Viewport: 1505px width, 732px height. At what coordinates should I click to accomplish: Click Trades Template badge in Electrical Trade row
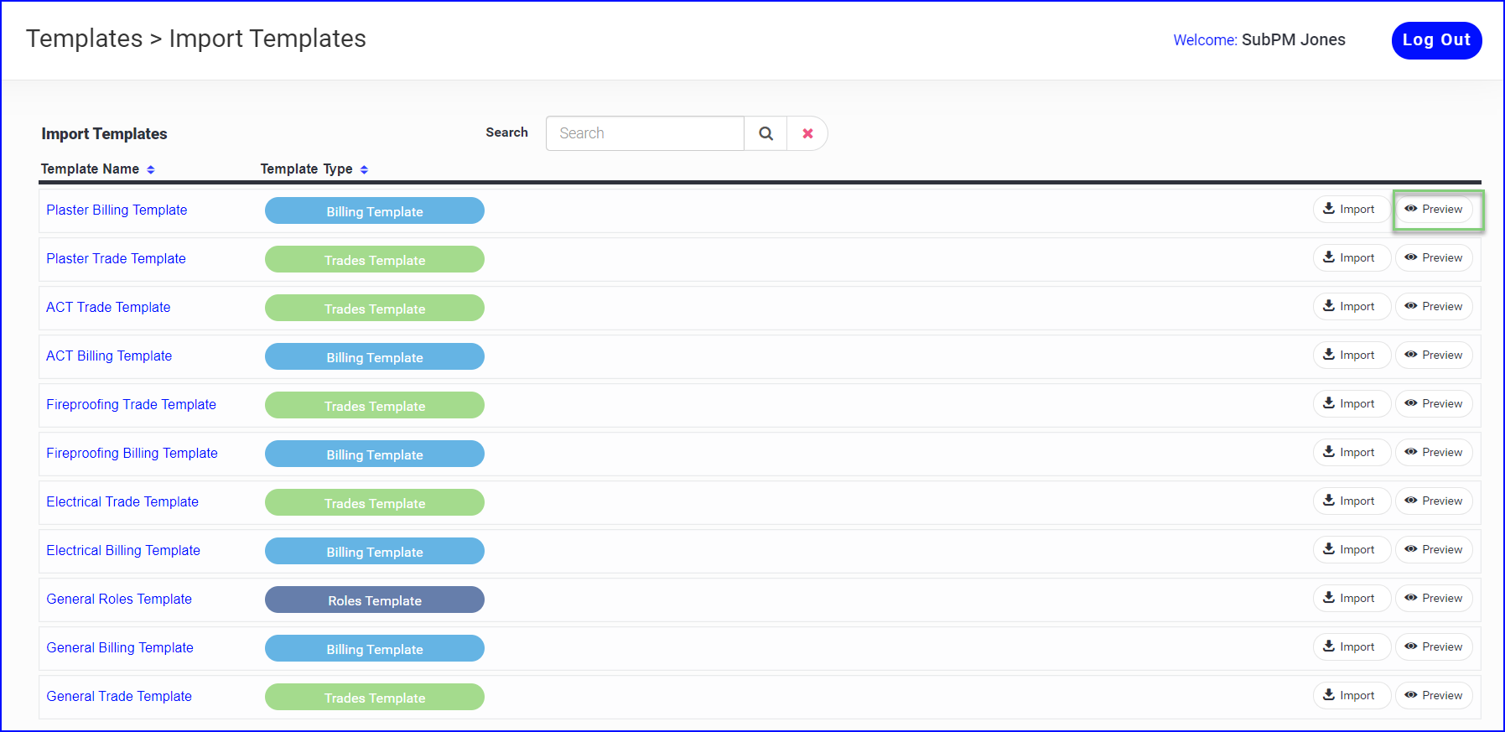(x=375, y=502)
